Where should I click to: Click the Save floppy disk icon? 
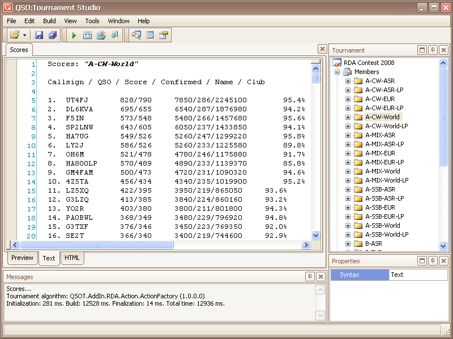(39, 35)
